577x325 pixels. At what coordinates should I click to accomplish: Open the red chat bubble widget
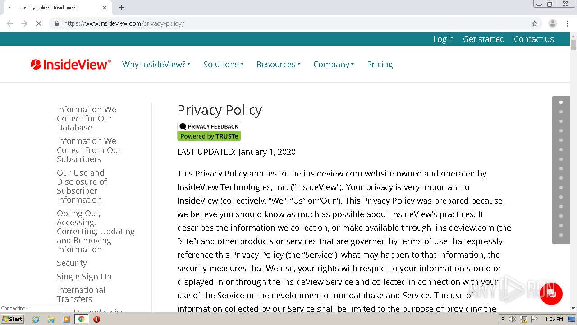pos(551,293)
